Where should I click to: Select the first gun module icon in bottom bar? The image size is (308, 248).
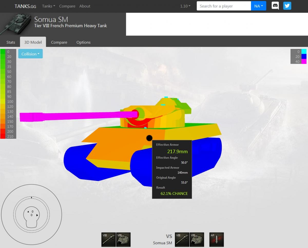[109, 240]
